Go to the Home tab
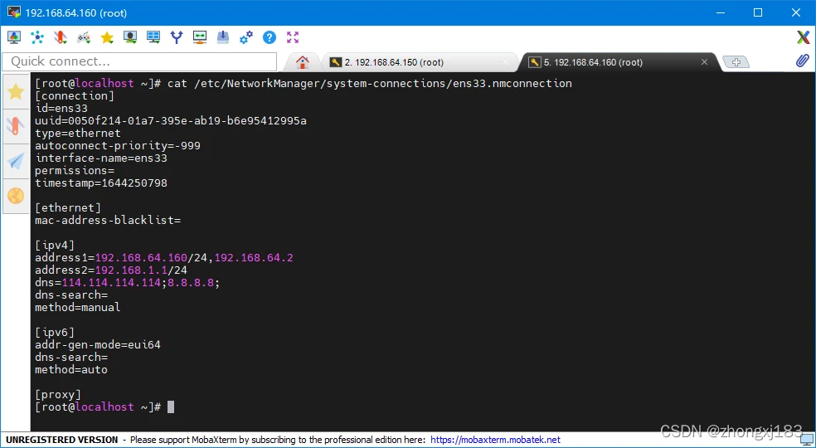Image resolution: width=816 pixels, height=448 pixels. tap(303, 62)
